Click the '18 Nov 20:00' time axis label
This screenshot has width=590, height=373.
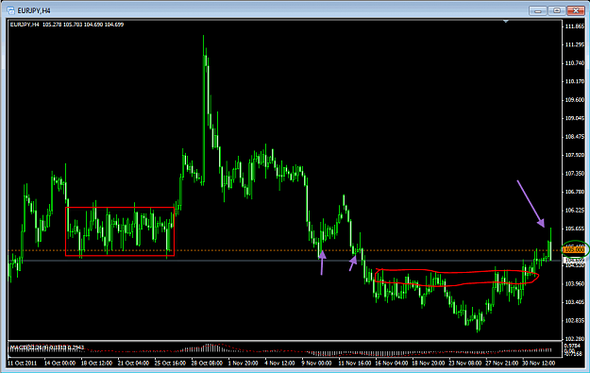(429, 364)
